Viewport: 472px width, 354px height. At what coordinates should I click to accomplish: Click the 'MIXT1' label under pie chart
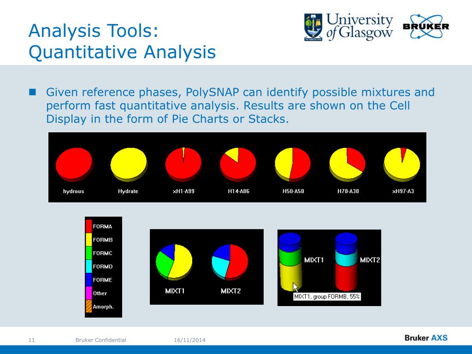tap(175, 291)
